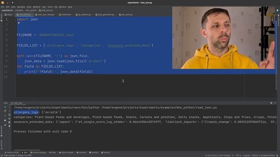The width and height of the screenshot is (280, 157).
Task: Click the print icon in Run console
Action: (x=9, y=122)
